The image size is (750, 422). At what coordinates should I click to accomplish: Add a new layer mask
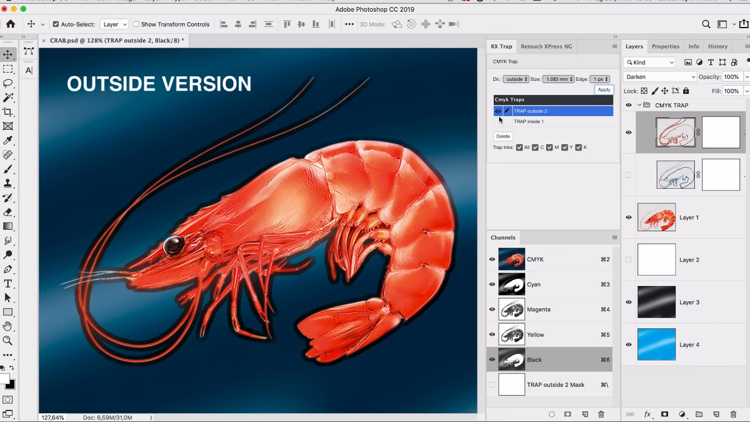pyautogui.click(x=664, y=413)
